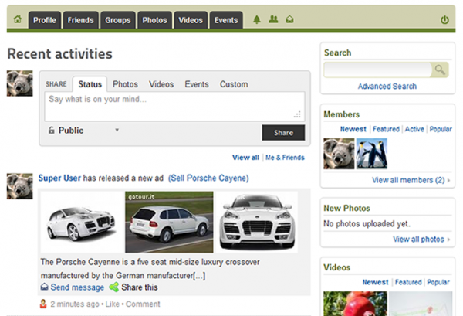
Task: Click koala avatar beside the share box
Action: 20,83
